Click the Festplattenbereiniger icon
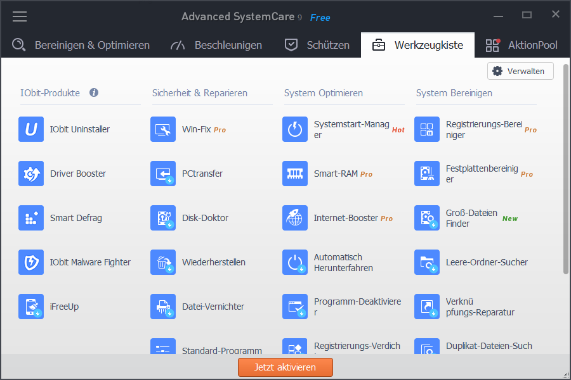 point(427,174)
